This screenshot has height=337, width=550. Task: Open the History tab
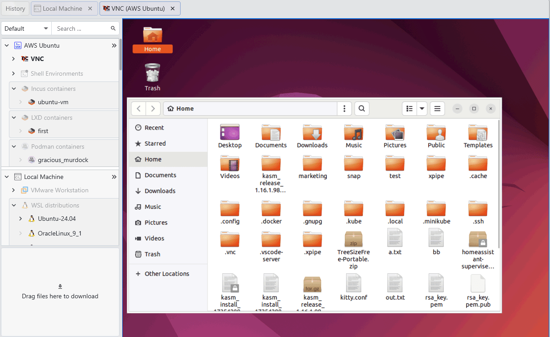point(15,8)
